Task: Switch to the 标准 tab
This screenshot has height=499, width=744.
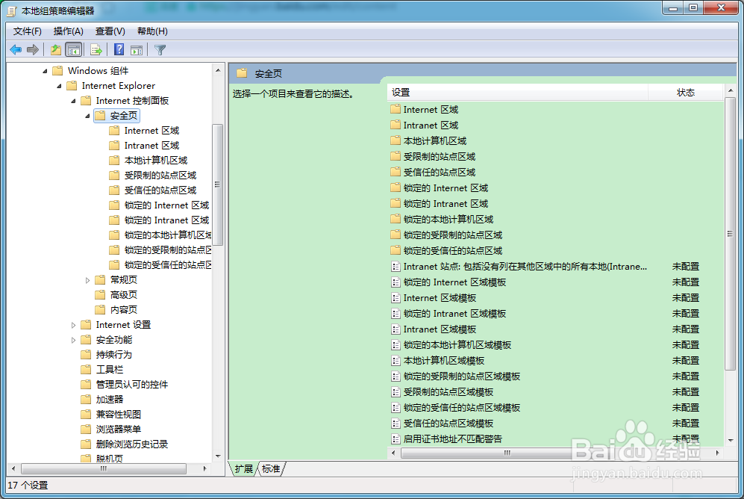Action: 271,469
